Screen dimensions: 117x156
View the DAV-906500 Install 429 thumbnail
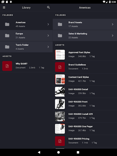tap(60, 116)
